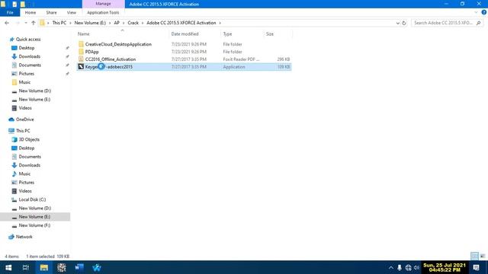This screenshot has height=274, width=488.
Task: Click the microphone tray icon
Action: tap(400, 267)
